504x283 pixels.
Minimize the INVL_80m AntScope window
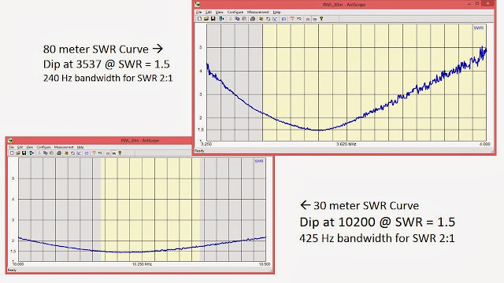(x=469, y=4)
